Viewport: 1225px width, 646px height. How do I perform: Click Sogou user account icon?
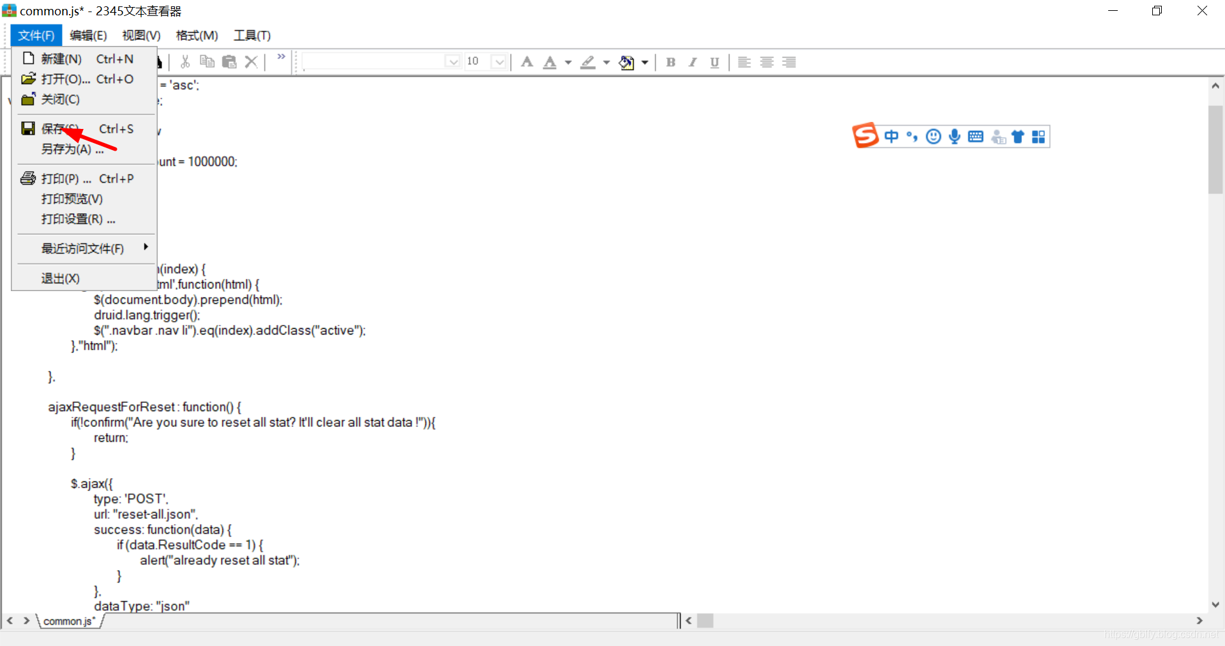998,137
